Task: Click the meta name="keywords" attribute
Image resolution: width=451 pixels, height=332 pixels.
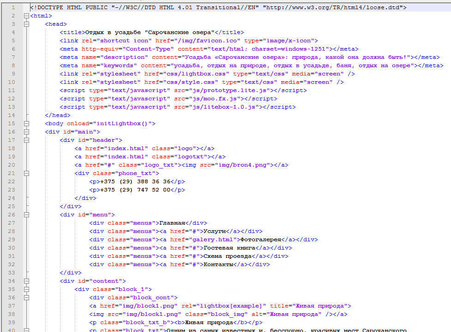Action: point(109,66)
